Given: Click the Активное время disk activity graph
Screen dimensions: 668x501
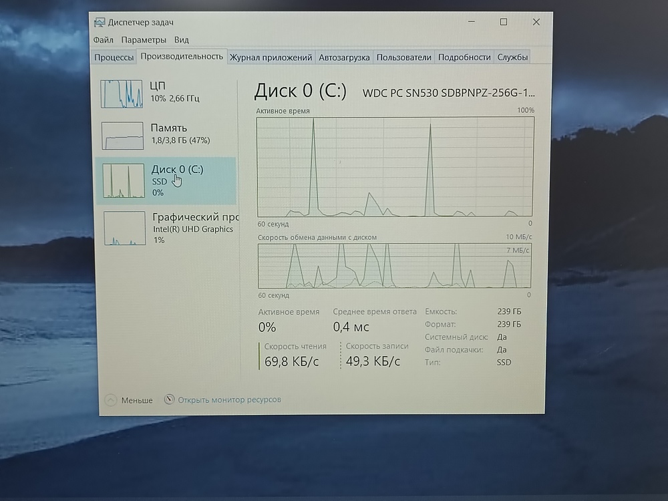Looking at the screenshot, I should [x=395, y=167].
